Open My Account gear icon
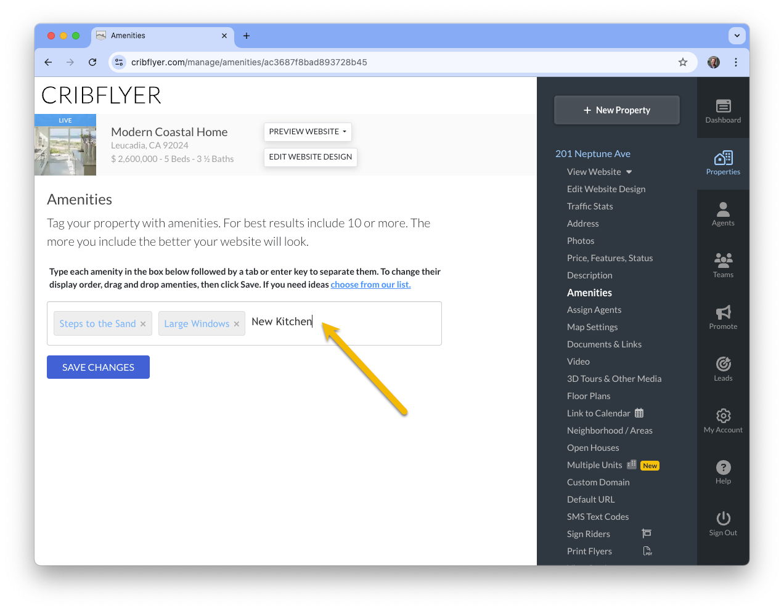Viewport: 784px width, 611px height. (x=723, y=416)
